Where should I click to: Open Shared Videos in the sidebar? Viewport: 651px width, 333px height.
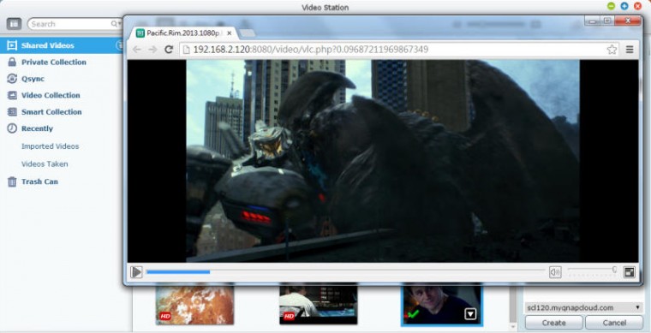[x=62, y=45]
